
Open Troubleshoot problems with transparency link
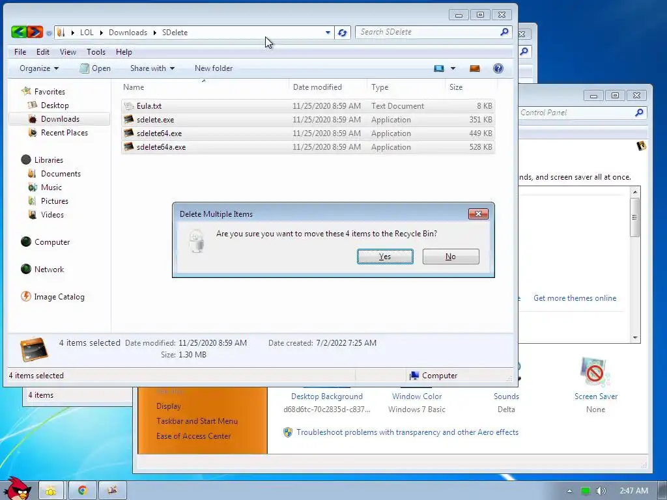tap(408, 432)
